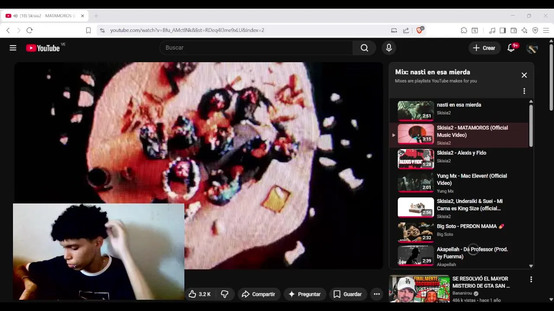Image resolution: width=554 pixels, height=311 pixels.
Task: Select 'Akapellah - Da Professor' playlist item
Action: click(459, 256)
